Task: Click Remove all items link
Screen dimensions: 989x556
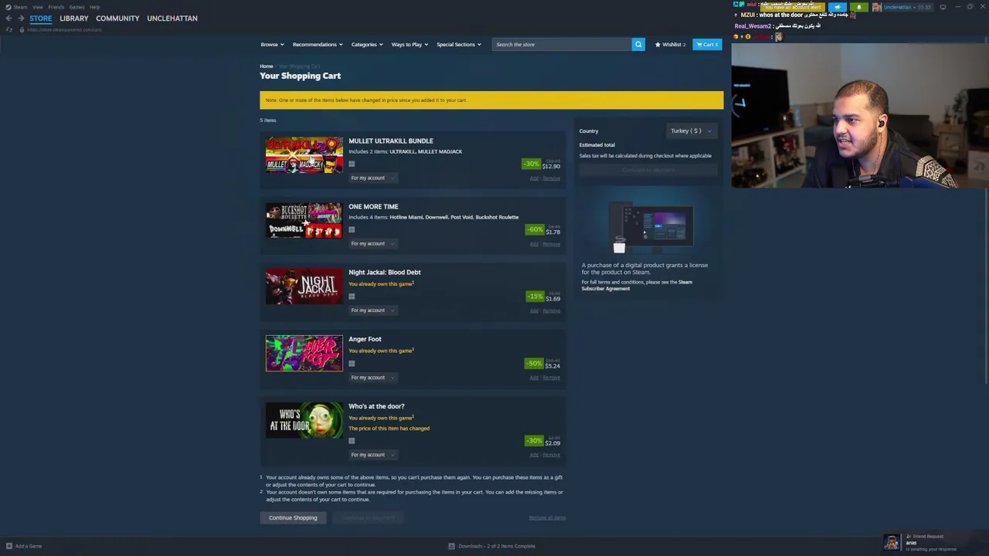Action: [x=547, y=517]
